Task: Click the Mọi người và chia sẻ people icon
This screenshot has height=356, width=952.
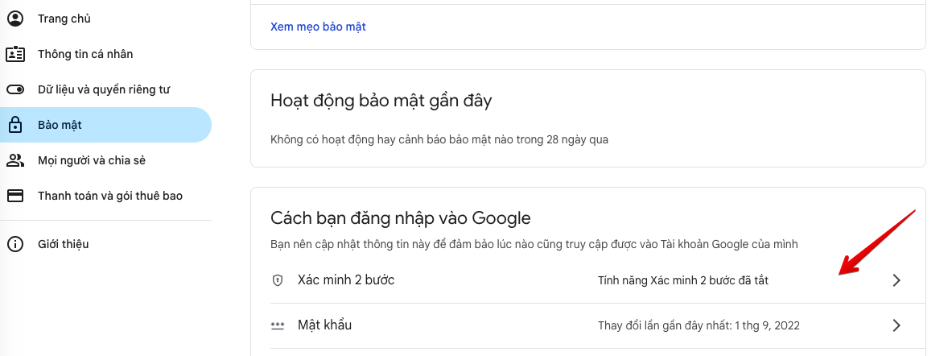Action: [15, 160]
